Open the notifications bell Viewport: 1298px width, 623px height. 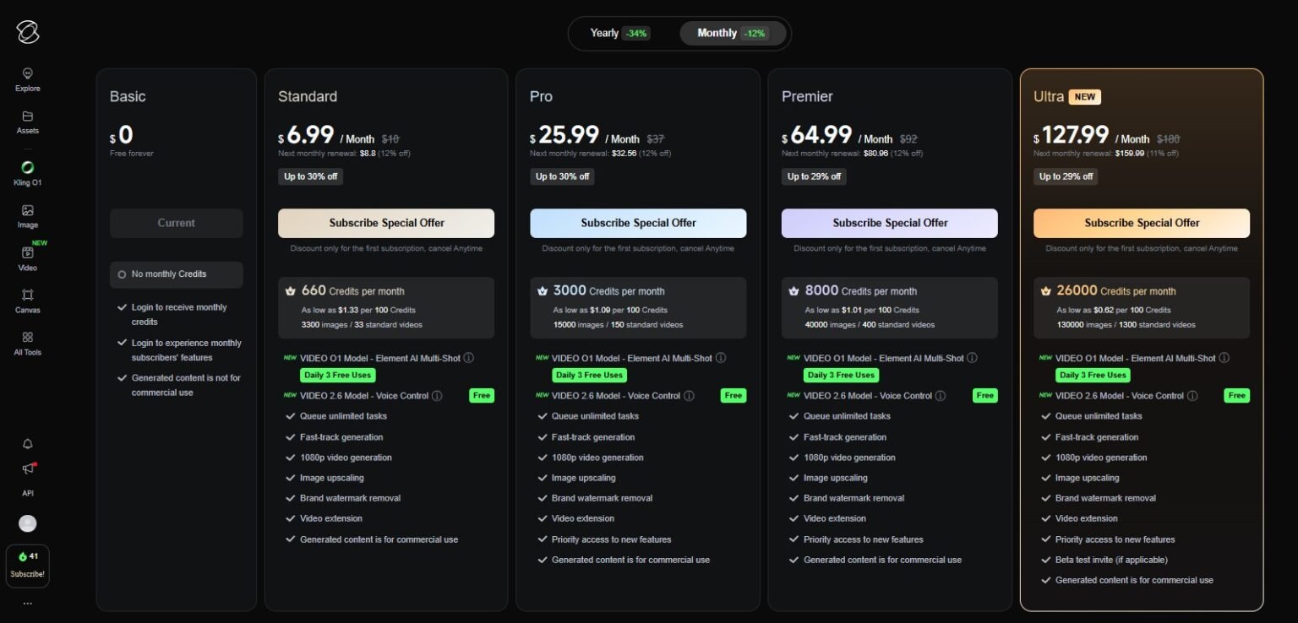pyautogui.click(x=27, y=443)
